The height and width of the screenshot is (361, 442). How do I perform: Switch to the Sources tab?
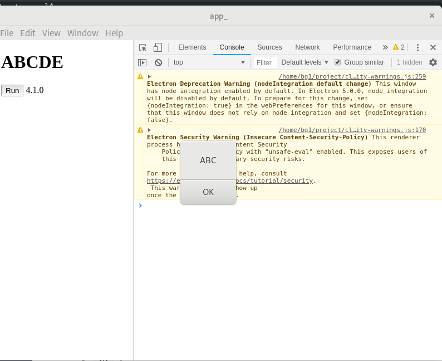click(269, 47)
